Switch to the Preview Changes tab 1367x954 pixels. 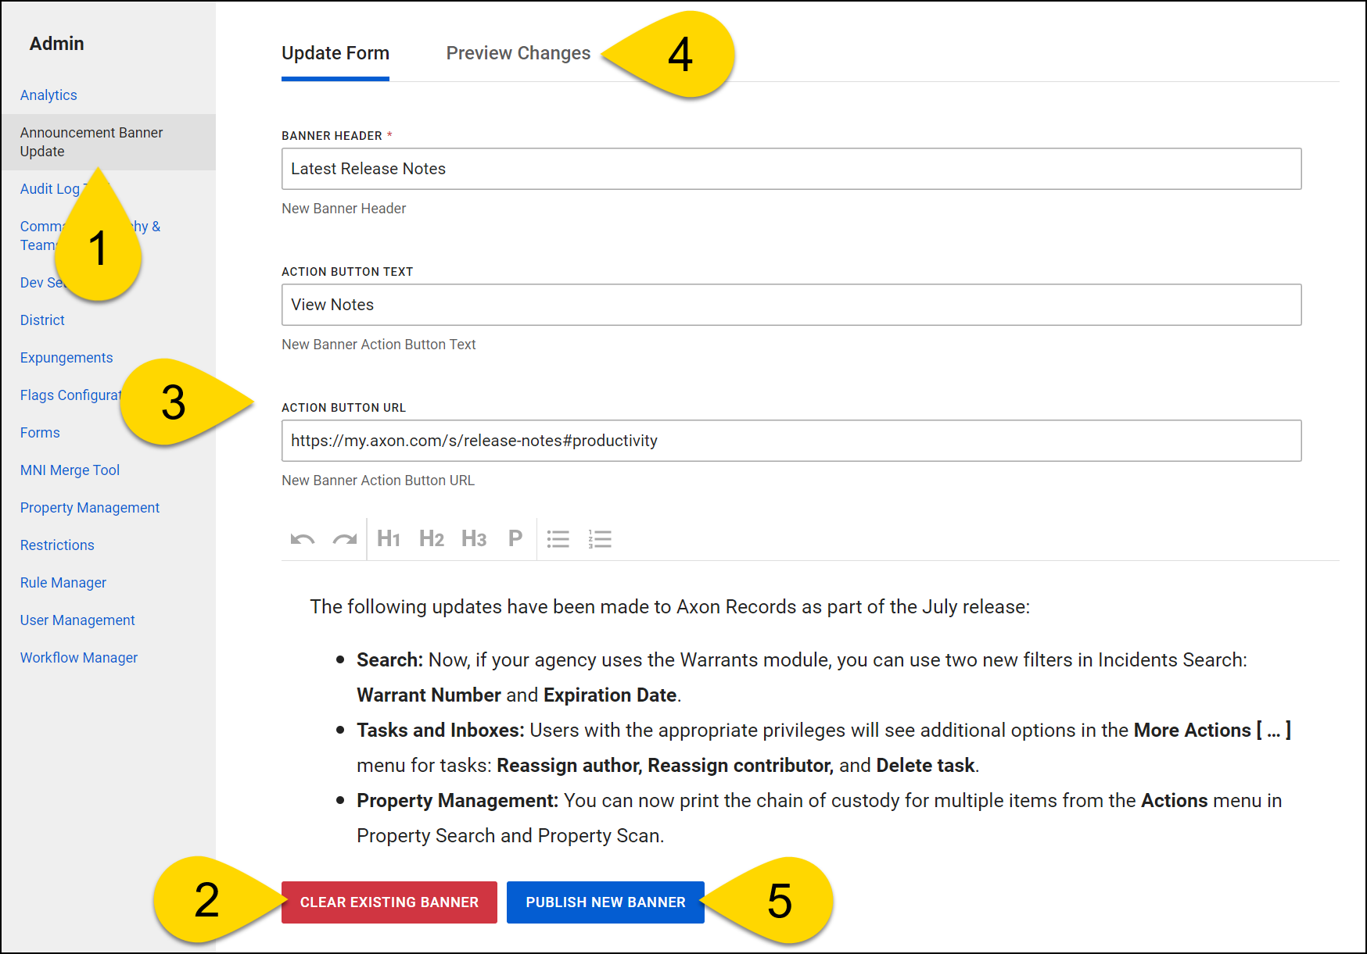tap(518, 53)
